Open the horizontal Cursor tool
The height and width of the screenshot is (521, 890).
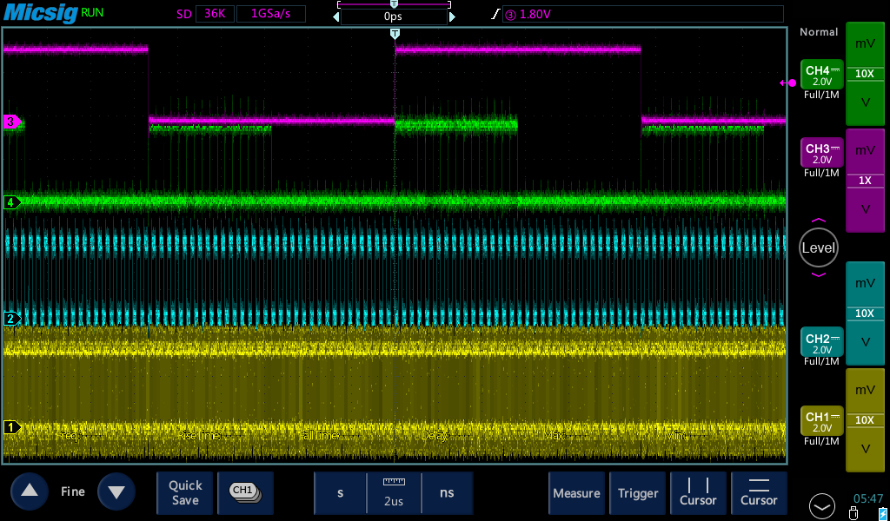coord(759,492)
